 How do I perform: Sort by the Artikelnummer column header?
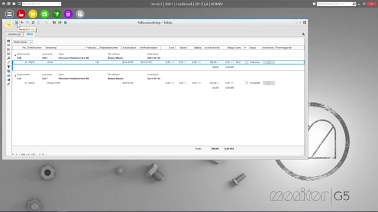pyautogui.click(x=36, y=48)
